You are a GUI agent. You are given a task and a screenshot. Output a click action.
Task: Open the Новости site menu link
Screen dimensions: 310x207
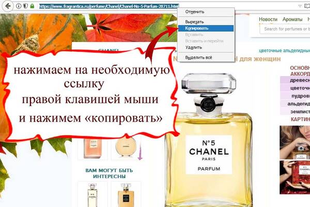click(x=268, y=19)
